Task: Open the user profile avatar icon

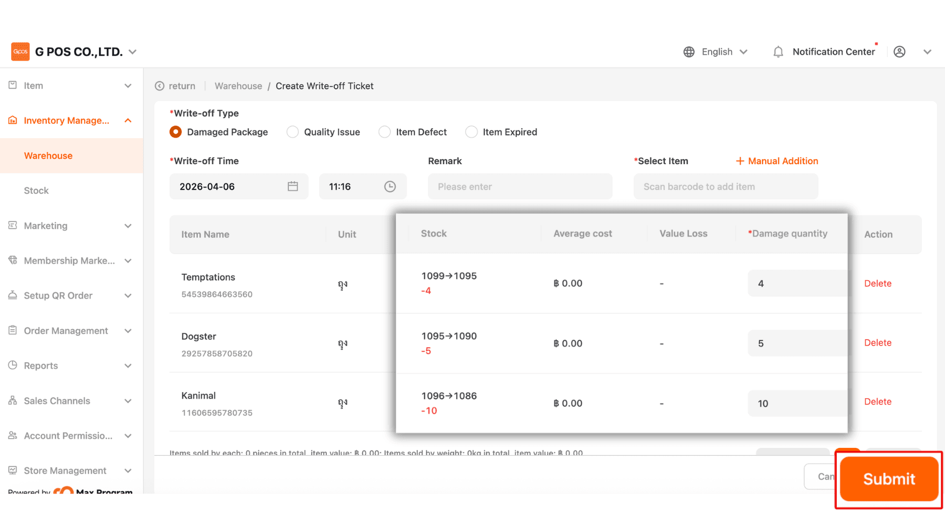Action: click(x=899, y=52)
